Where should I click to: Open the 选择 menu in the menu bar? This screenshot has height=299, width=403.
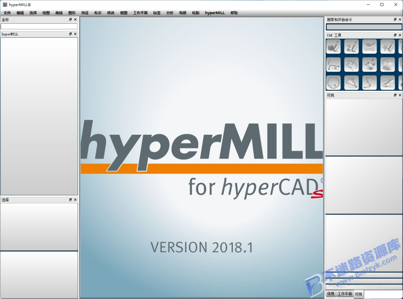pos(33,13)
